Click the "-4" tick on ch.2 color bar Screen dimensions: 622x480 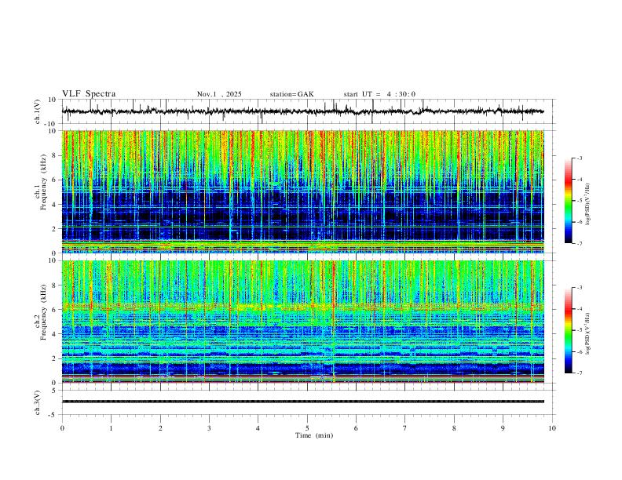[x=579, y=309]
